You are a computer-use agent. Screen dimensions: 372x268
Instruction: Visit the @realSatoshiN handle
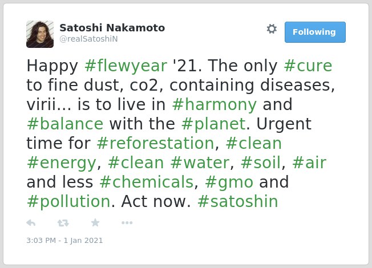(88, 39)
